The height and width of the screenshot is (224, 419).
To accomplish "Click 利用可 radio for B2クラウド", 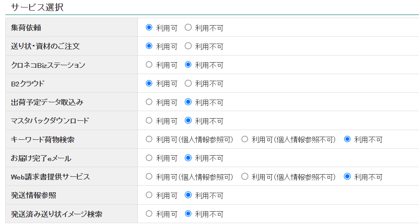I will click(x=149, y=83).
